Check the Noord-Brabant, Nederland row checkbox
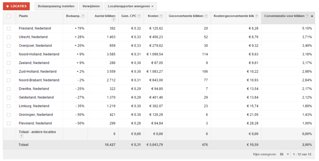This screenshot has width=319, height=161. tap(8, 80)
